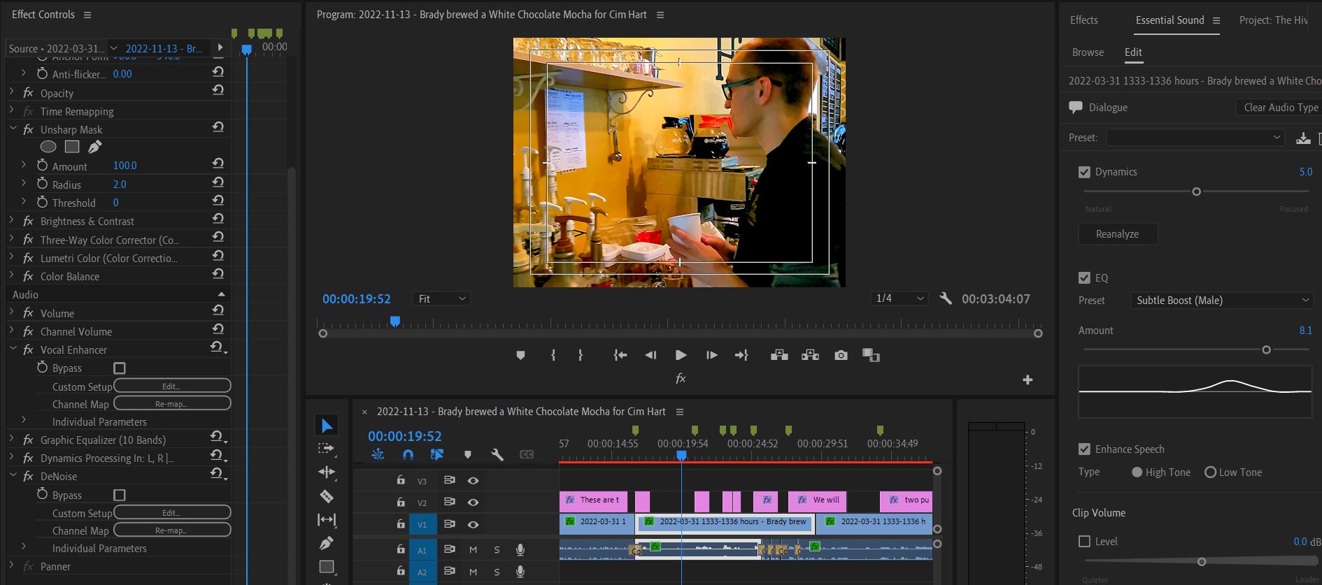This screenshot has height=585, width=1322.
Task: Select the Selection tool arrow
Action: point(327,425)
